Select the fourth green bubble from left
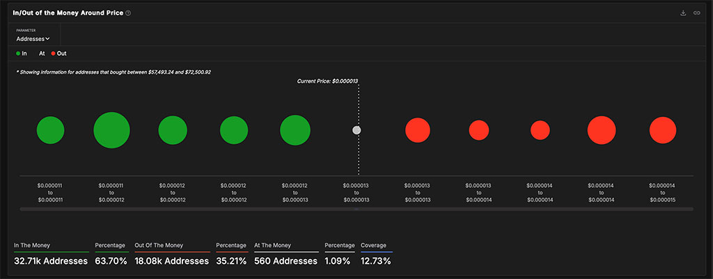713x279 pixels. [x=234, y=130]
